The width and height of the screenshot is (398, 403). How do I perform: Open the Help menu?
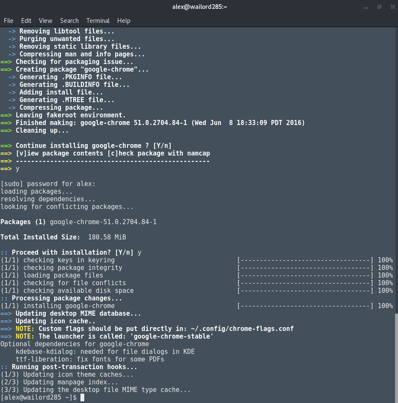[124, 20]
